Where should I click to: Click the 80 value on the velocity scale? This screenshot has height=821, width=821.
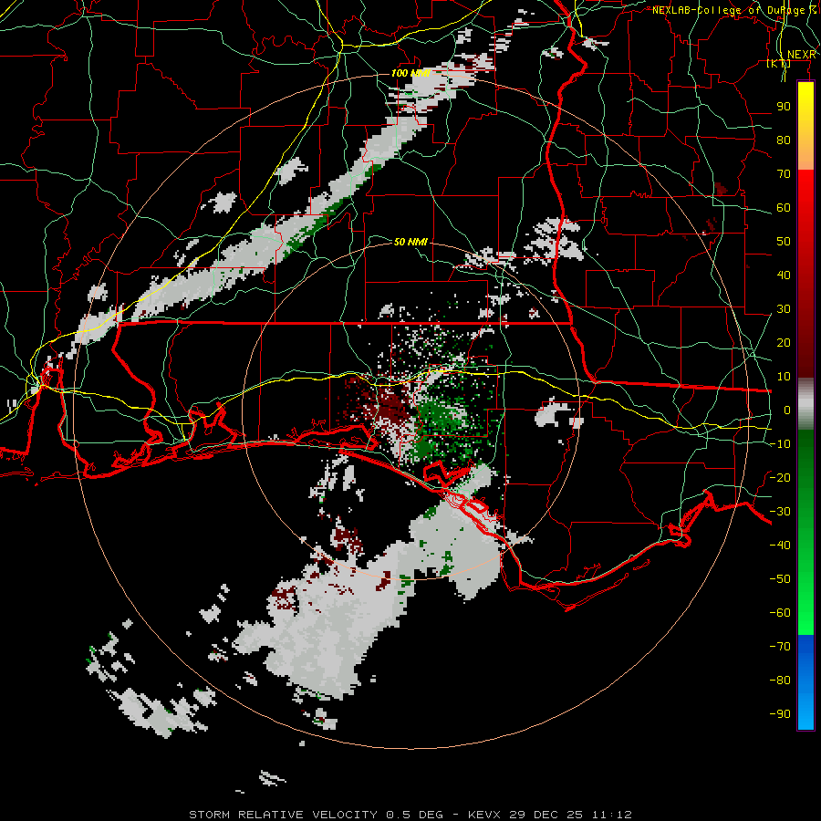[x=784, y=140]
